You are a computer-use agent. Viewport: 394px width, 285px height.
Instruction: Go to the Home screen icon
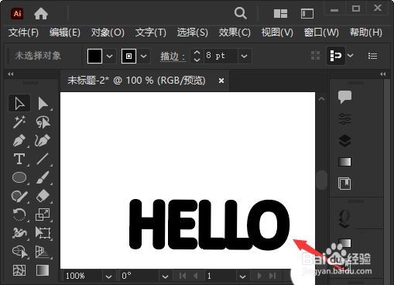(x=41, y=13)
